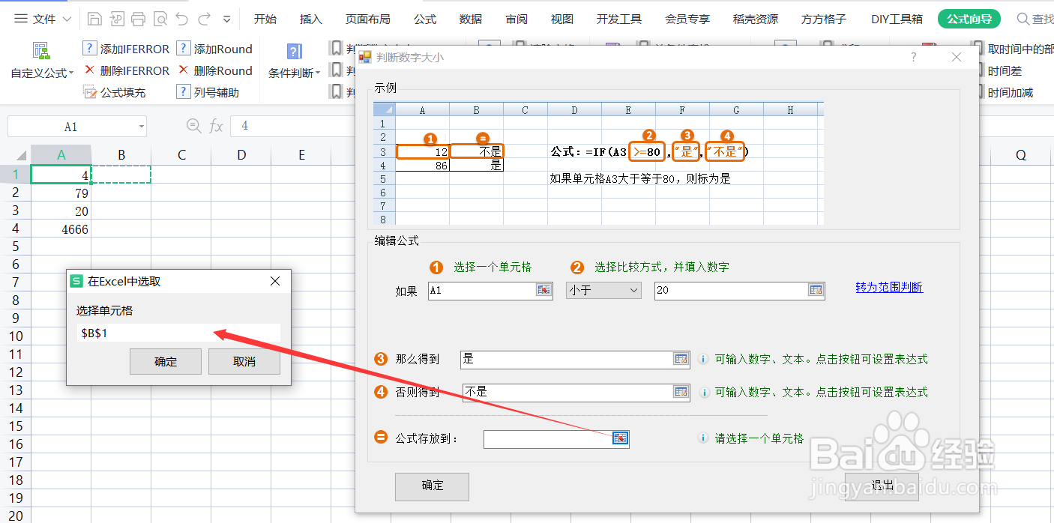Switch to the 页面布局 tab
The width and height of the screenshot is (1054, 523).
pos(367,19)
